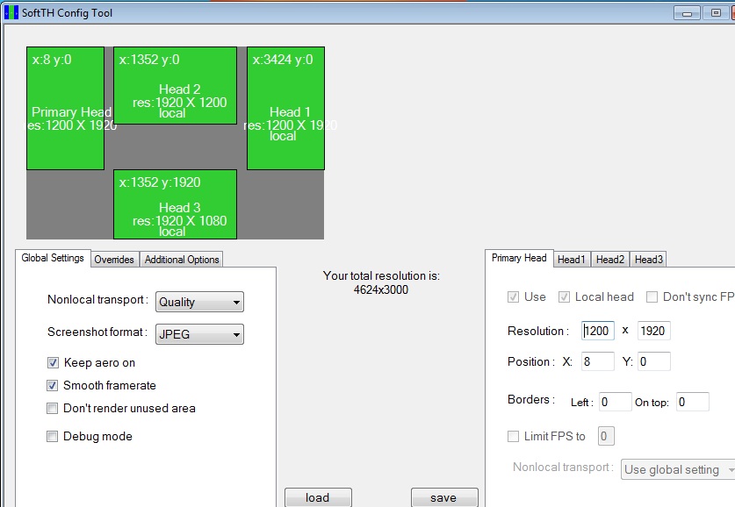Minimize the SoftTH Config Tool window

click(687, 12)
